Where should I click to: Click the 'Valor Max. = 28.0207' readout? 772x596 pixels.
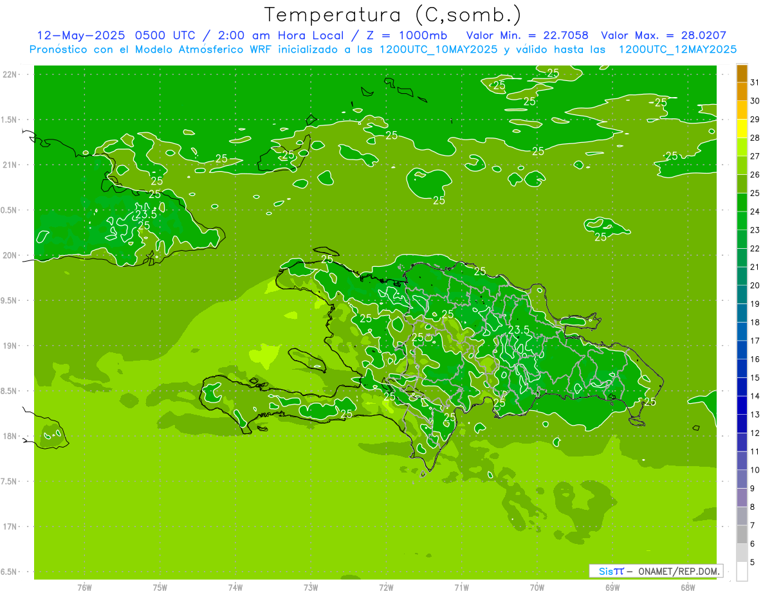coord(663,35)
